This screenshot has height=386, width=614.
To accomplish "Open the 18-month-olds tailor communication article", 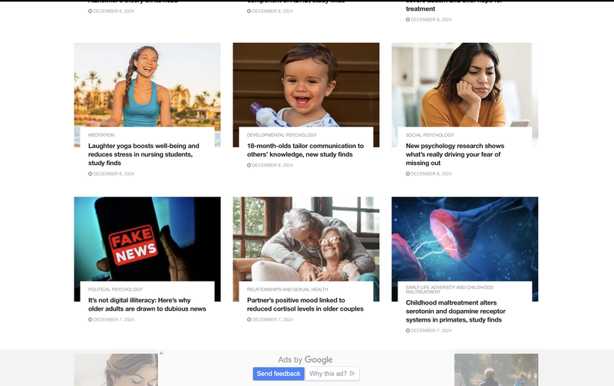I will coord(305,150).
